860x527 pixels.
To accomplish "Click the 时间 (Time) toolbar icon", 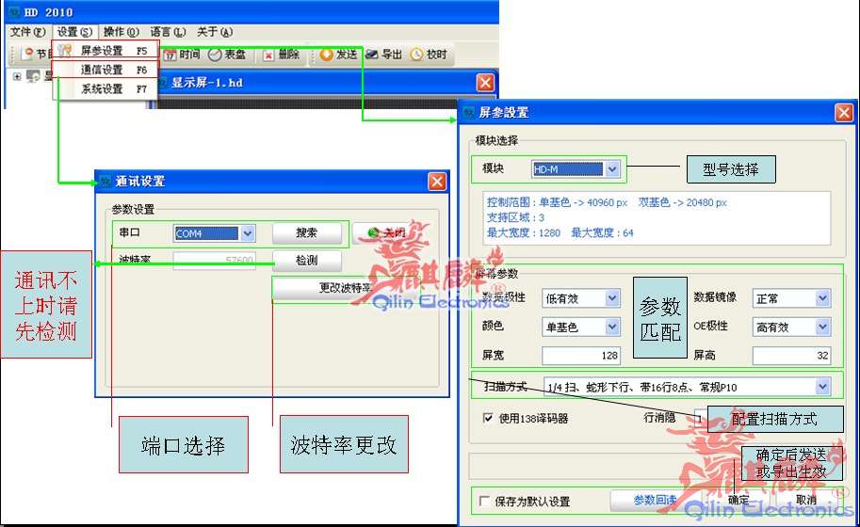I will pyautogui.click(x=170, y=55).
